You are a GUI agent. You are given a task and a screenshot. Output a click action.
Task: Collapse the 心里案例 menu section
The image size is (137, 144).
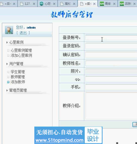click(x=7, y=42)
